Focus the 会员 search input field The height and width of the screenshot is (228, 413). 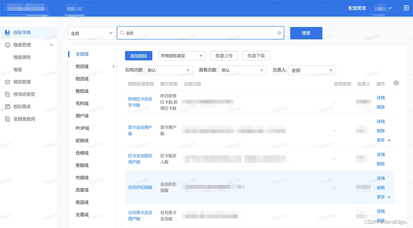click(200, 33)
